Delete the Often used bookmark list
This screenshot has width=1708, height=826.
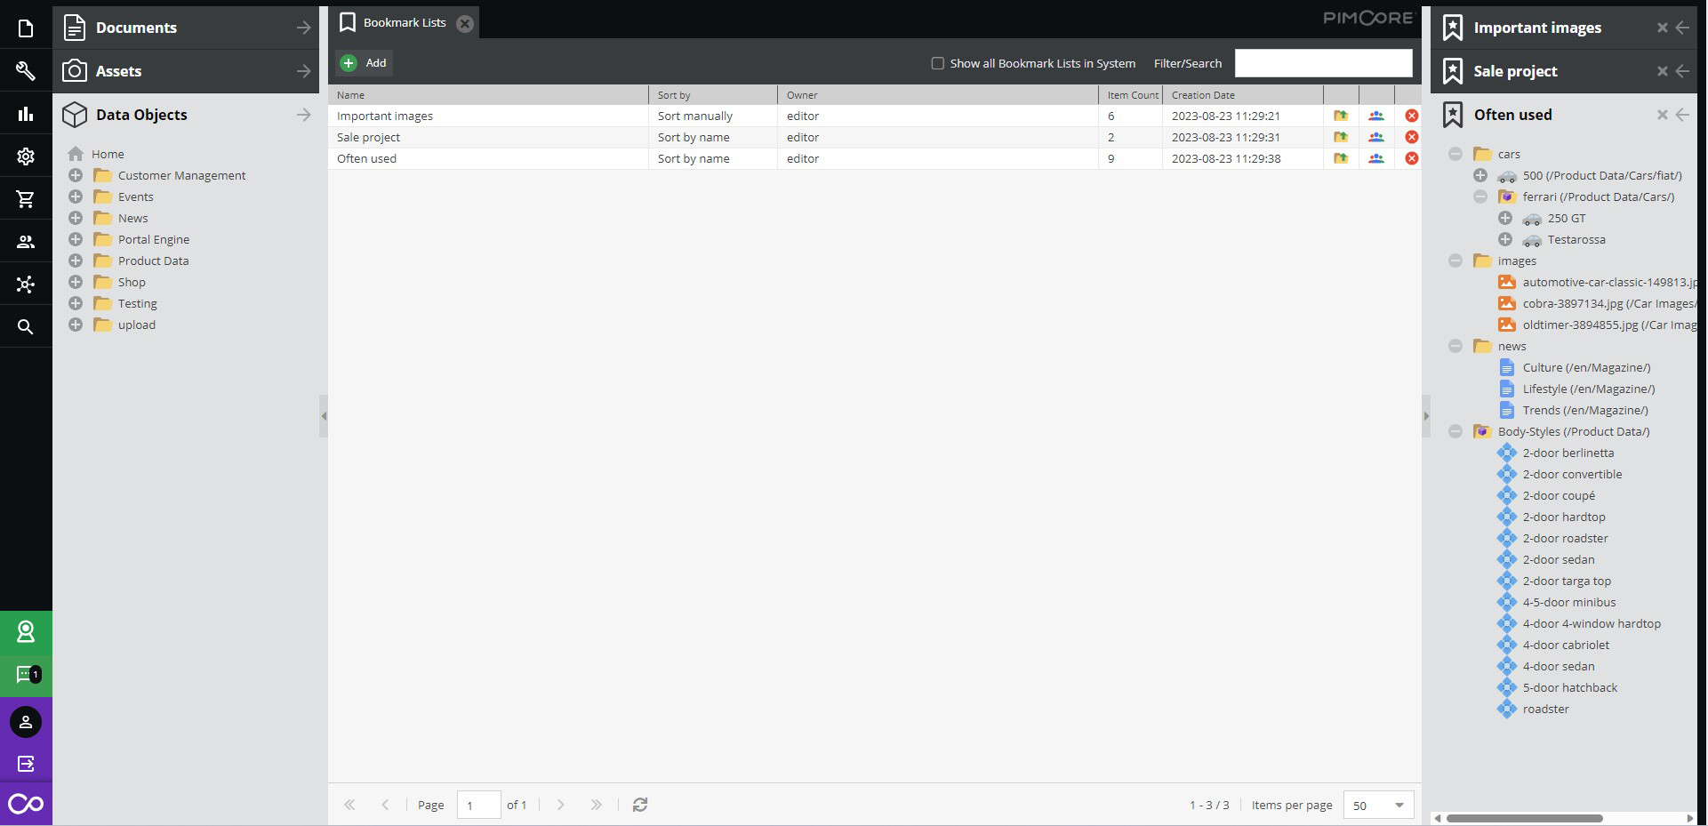[1411, 158]
